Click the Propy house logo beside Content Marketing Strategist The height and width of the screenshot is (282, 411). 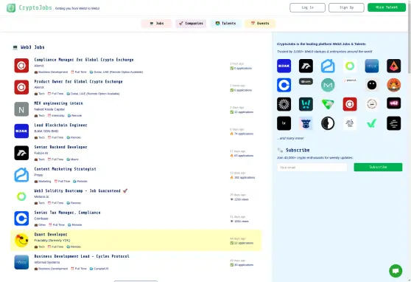click(x=21, y=175)
